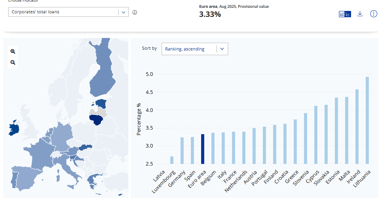
Task: Switch to line chart view
Action: [348, 14]
